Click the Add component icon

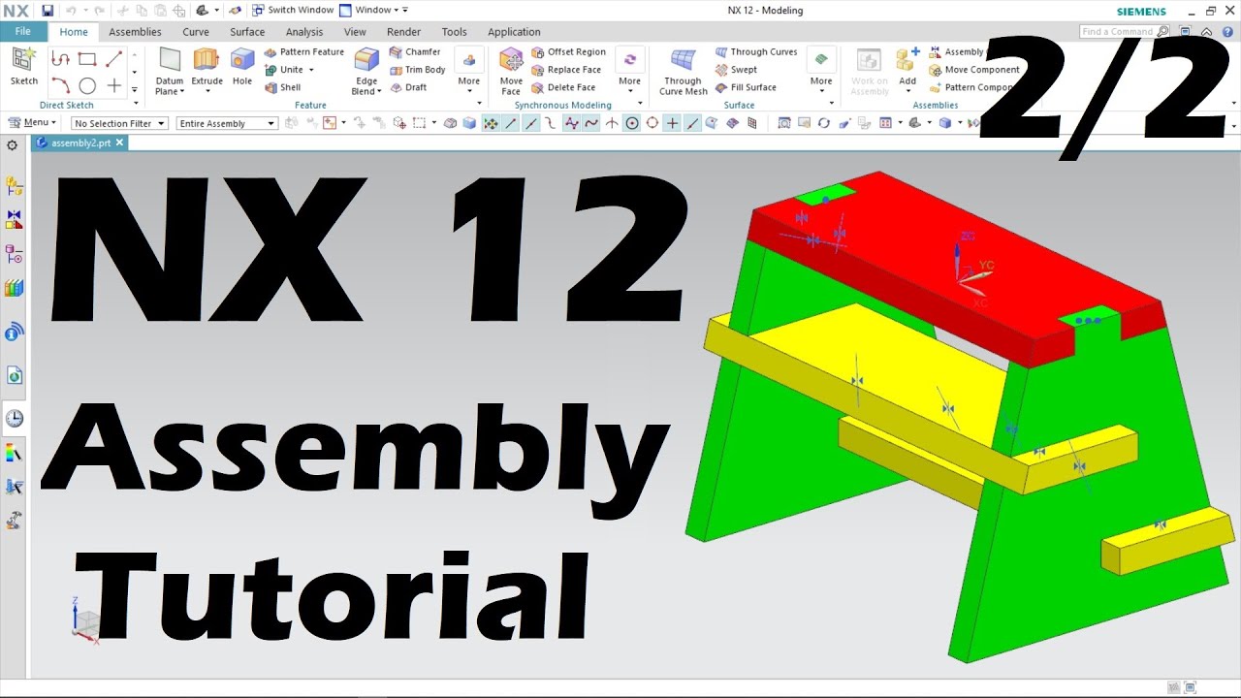907,60
